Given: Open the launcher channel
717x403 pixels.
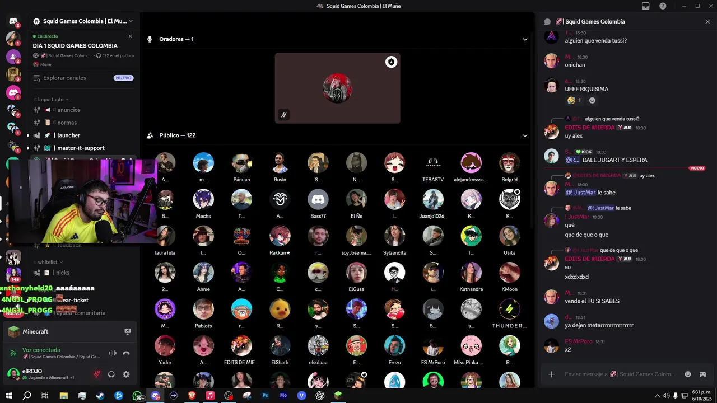Looking at the screenshot, I should [x=83, y=135].
